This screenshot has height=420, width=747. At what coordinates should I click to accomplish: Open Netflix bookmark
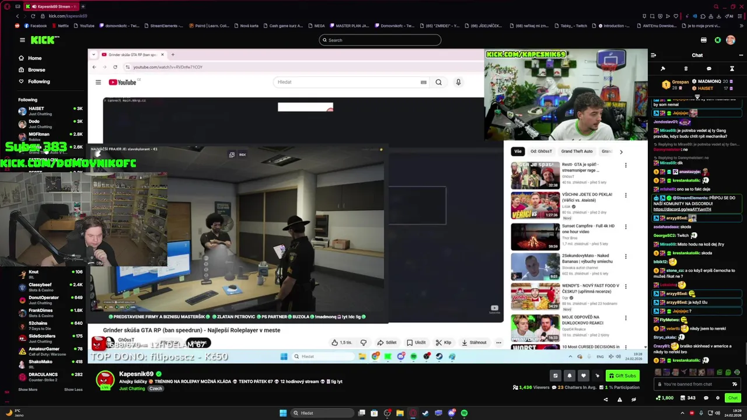click(x=60, y=26)
